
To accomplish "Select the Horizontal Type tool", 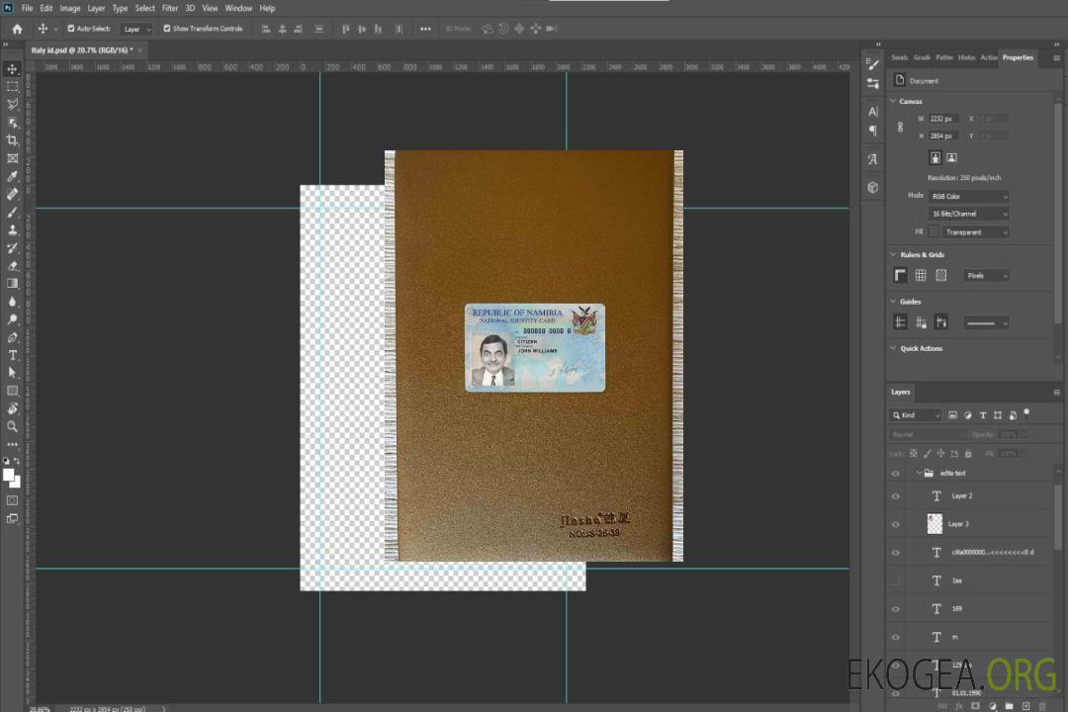I will (x=12, y=354).
